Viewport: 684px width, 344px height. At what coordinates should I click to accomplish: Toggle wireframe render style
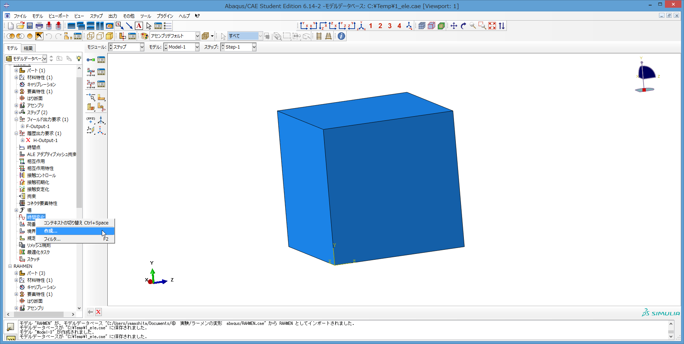pyautogui.click(x=91, y=36)
